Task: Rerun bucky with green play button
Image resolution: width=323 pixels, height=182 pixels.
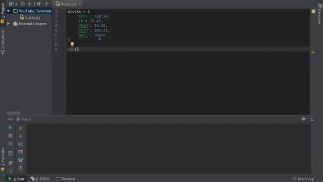Action: click(x=10, y=128)
